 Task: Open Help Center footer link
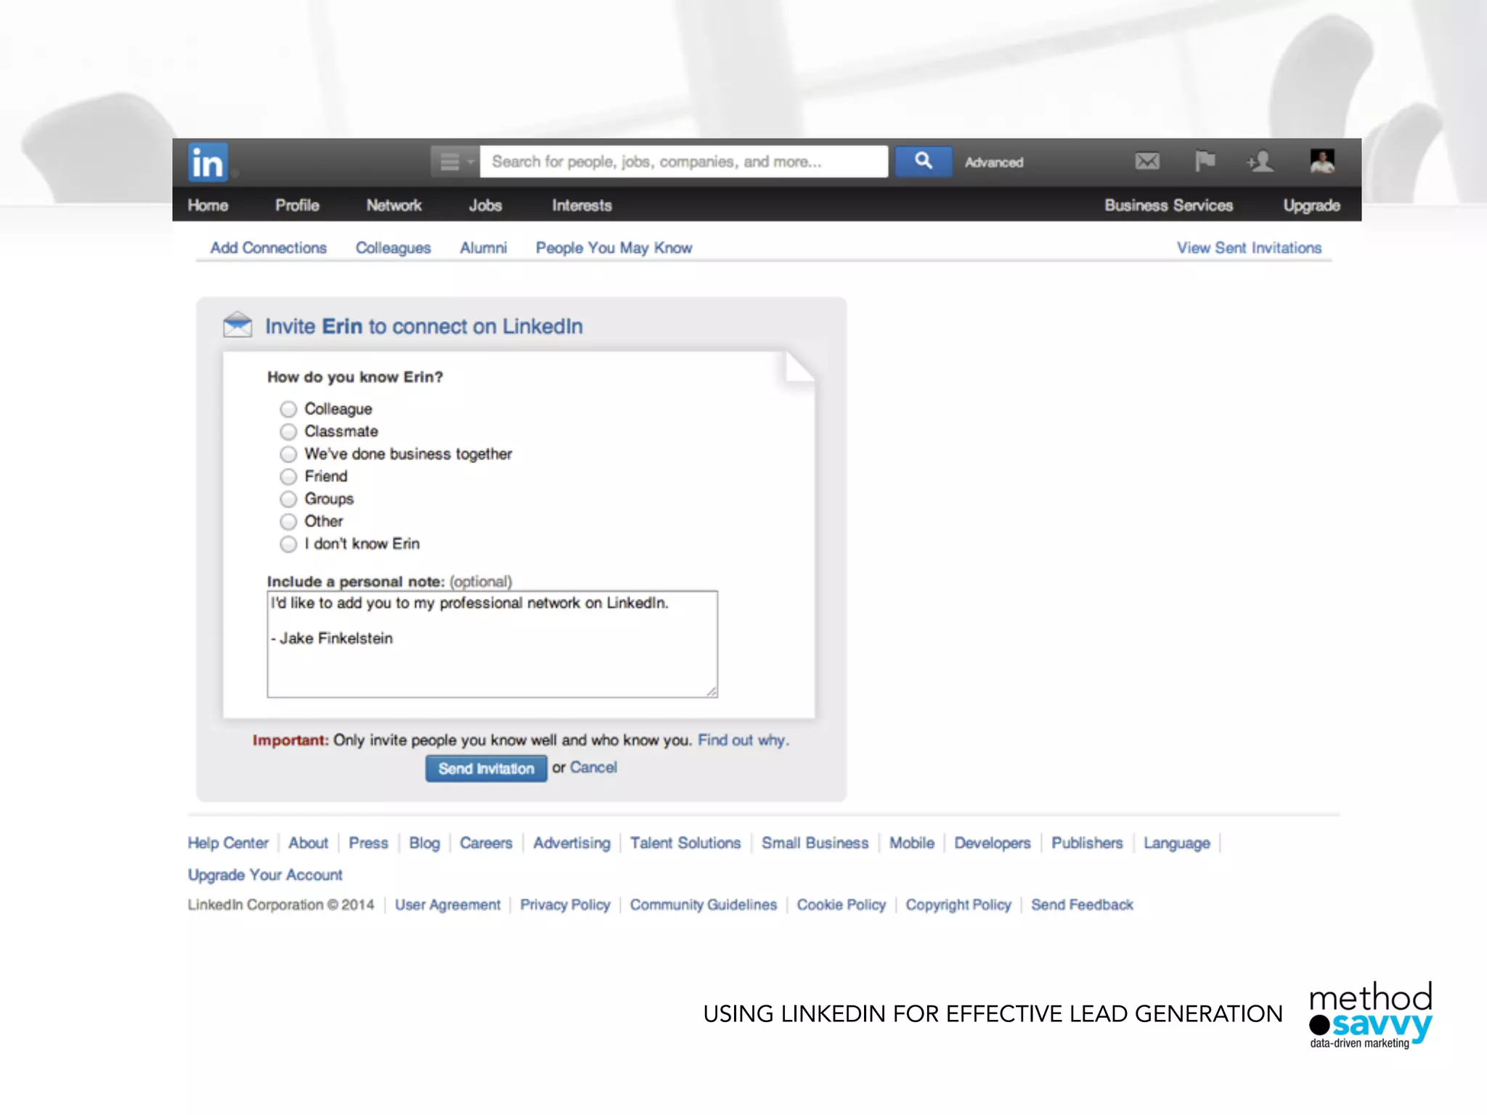tap(228, 844)
